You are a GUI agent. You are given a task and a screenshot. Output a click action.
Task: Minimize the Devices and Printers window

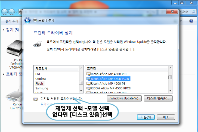tap(175, 3)
